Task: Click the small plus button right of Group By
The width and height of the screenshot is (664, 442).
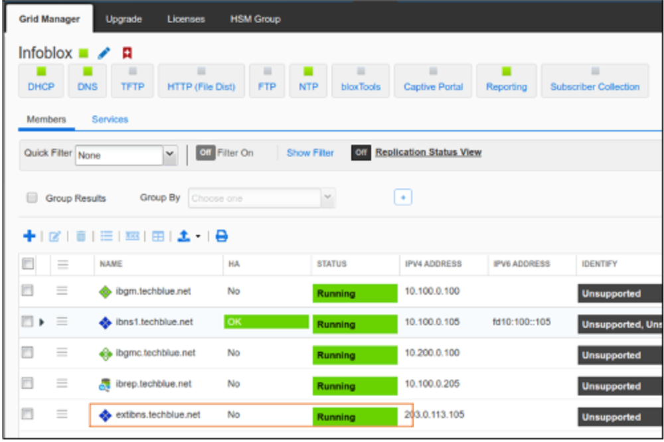Action: coord(403,197)
